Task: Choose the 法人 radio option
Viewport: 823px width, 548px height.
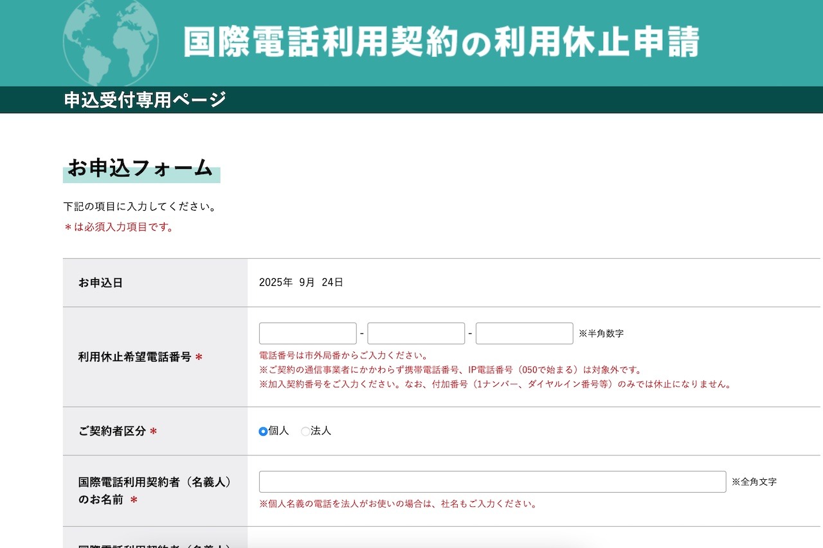Action: click(305, 432)
